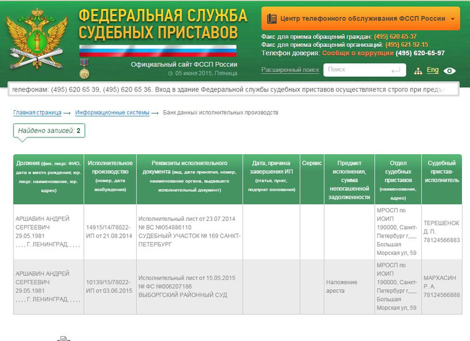Click bailiff ТЕРЕШЕНОК Д. П. cell
Screen dimensions: 470x341
(442, 231)
